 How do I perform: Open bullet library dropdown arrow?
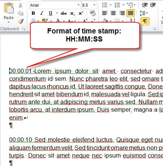110,5
